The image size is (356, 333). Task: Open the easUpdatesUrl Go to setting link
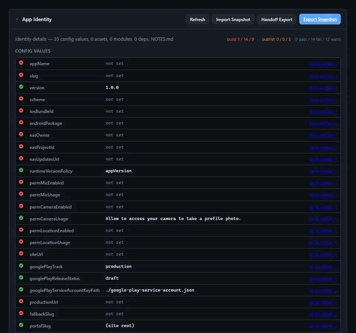[323, 159]
